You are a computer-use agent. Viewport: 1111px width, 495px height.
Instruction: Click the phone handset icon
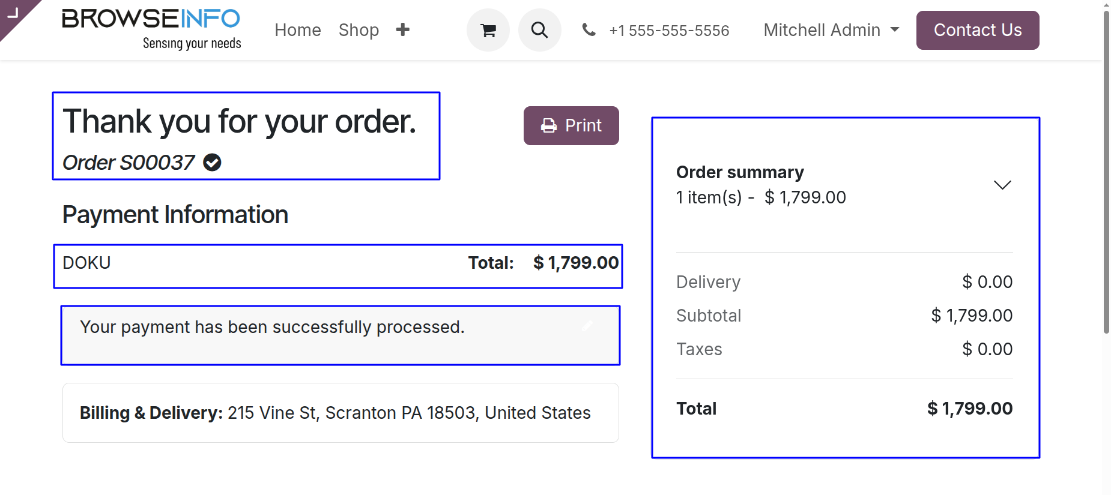pos(589,29)
